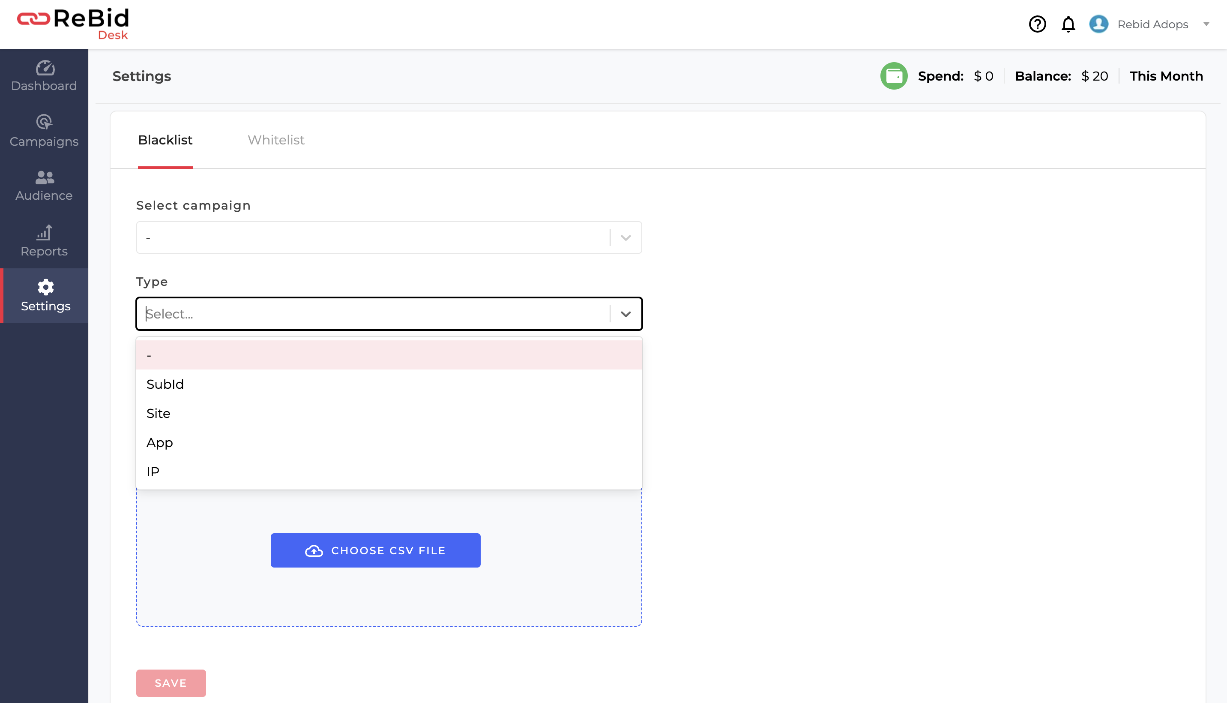The height and width of the screenshot is (703, 1227).
Task: Choose the dash option in Type list
Action: tap(389, 355)
